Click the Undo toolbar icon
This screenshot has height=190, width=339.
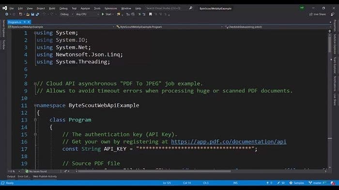44,14
